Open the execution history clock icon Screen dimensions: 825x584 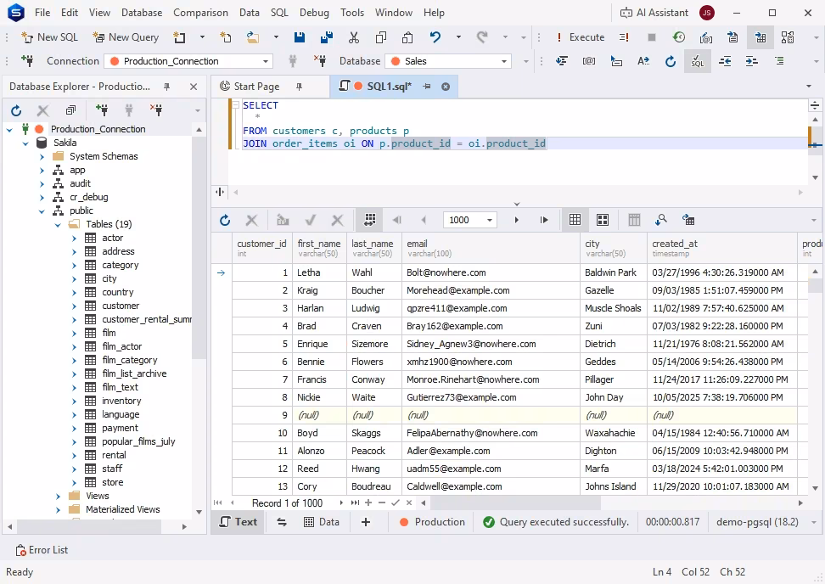679,37
